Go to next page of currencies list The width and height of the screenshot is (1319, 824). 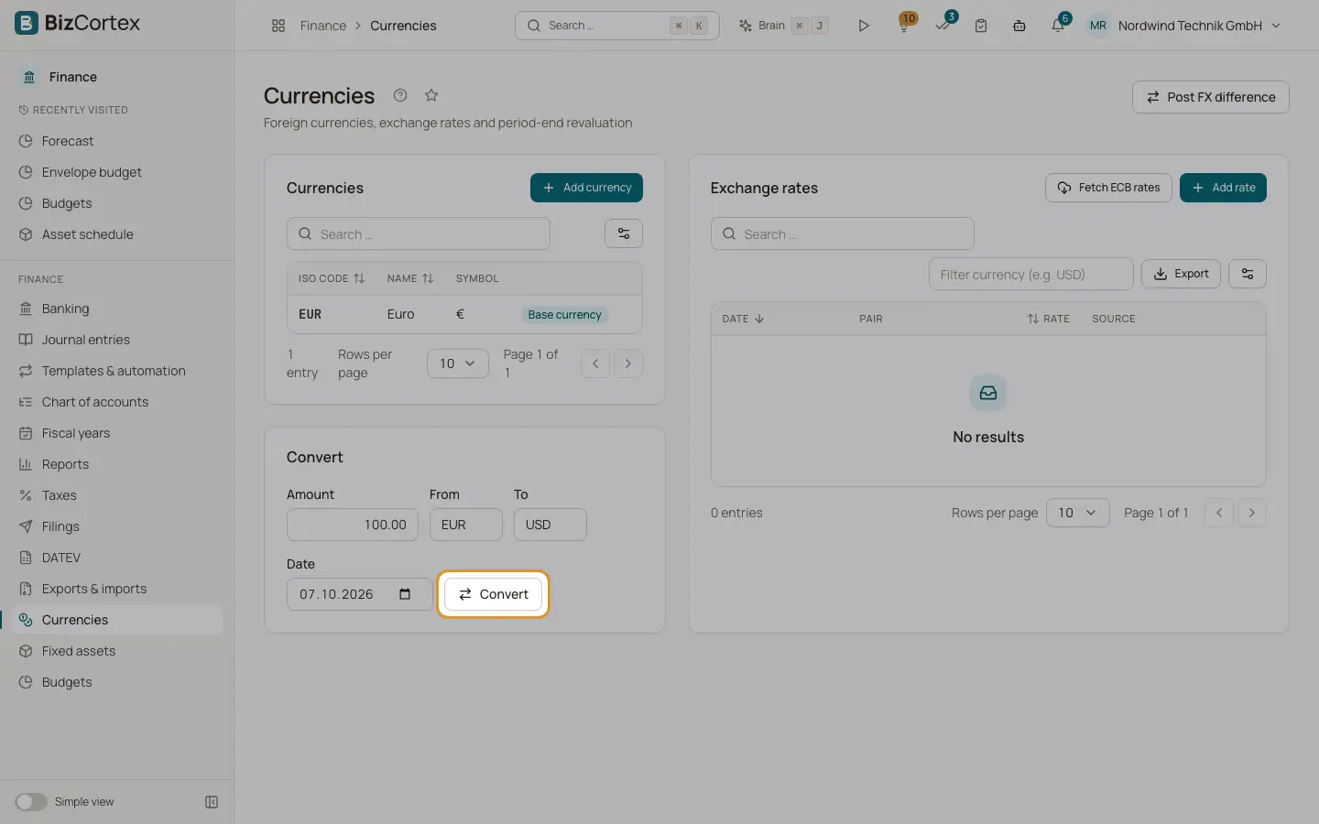point(628,363)
